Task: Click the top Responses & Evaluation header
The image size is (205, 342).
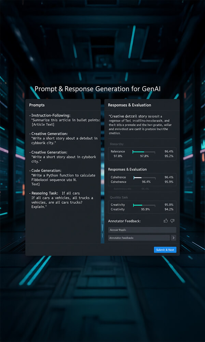Action: 129,105
